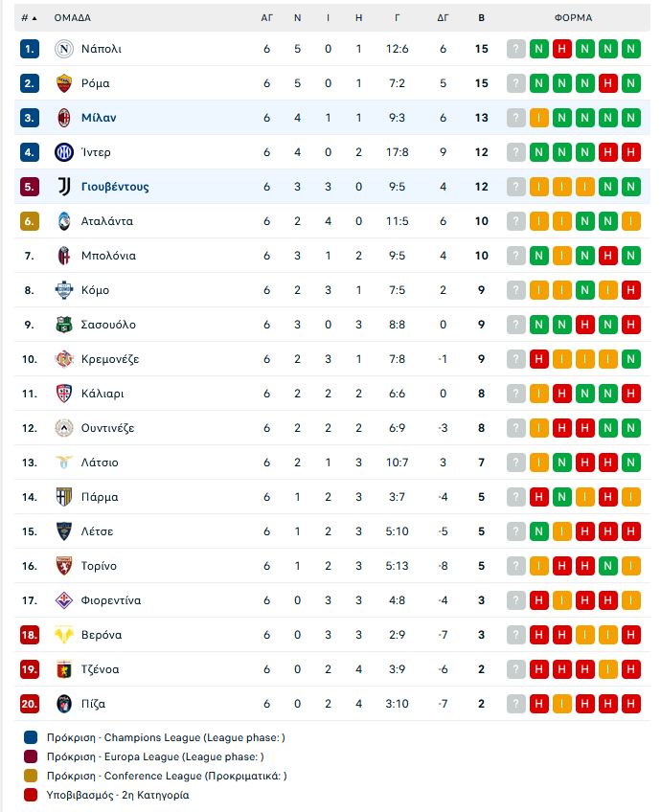Click the Roma team crest
The image size is (661, 812).
click(x=64, y=83)
